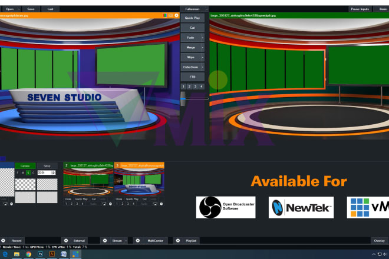Screen dimensions: 389x259
Task: Expand the CubeZoom transition dropdown arrow
Action: [203, 67]
